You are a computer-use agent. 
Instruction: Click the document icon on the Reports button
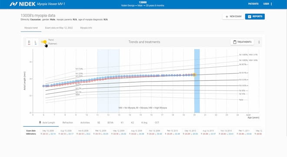coord(250,16)
